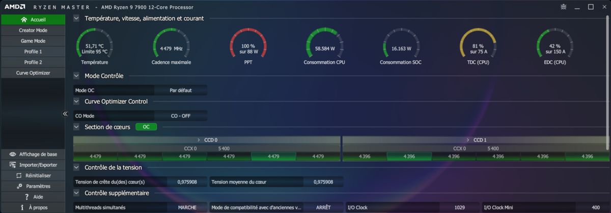The width and height of the screenshot is (611, 213).
Task: Open the Accueil tab
Action: coord(33,20)
